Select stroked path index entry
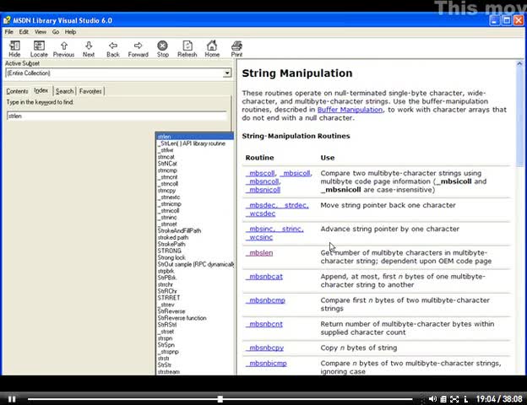 click(x=173, y=237)
